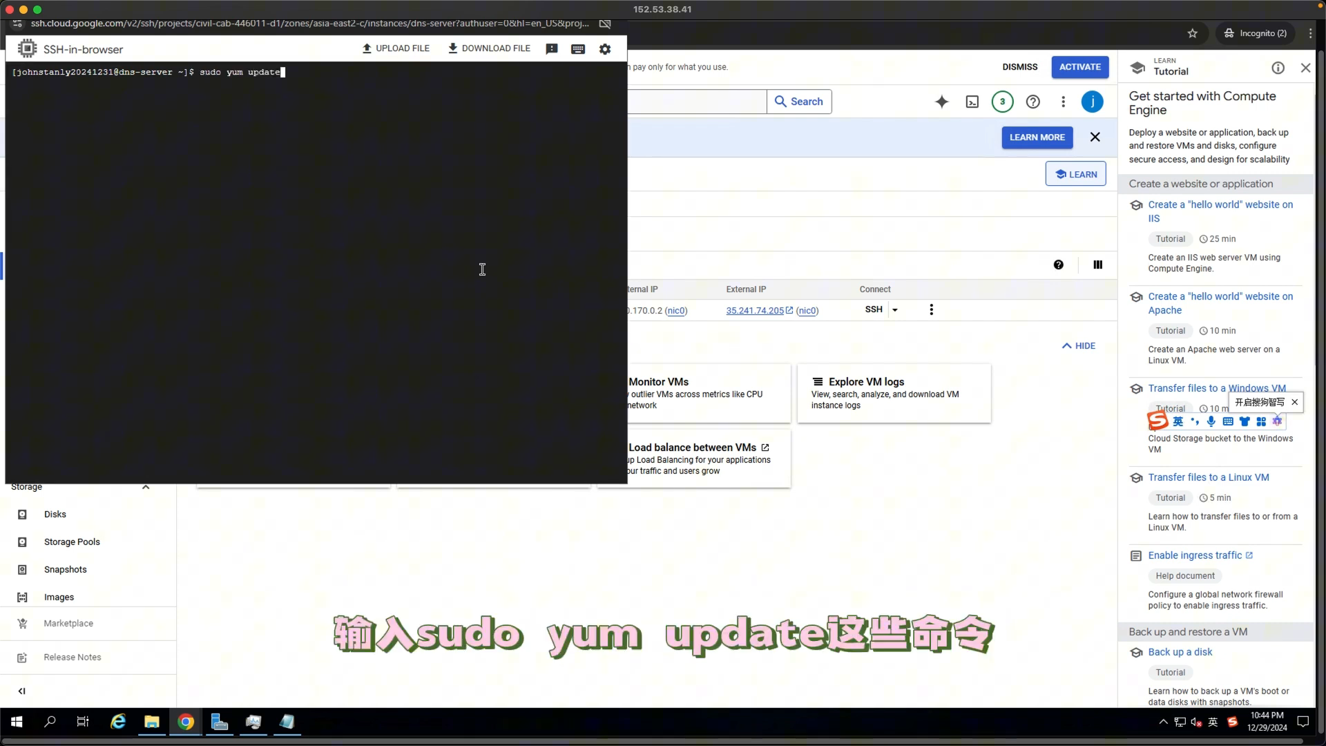The image size is (1326, 746).
Task: Open the Monitor VMs card
Action: (708, 393)
